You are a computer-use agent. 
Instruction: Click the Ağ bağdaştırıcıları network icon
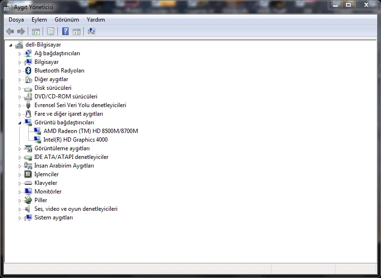(x=28, y=53)
